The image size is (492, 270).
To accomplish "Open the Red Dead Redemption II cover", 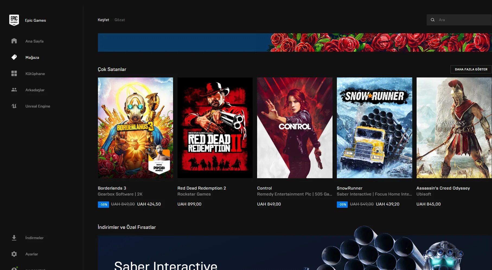I will 215,128.
